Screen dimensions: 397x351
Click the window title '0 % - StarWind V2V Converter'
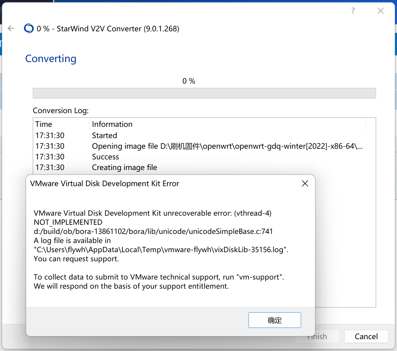pyautogui.click(x=108, y=29)
